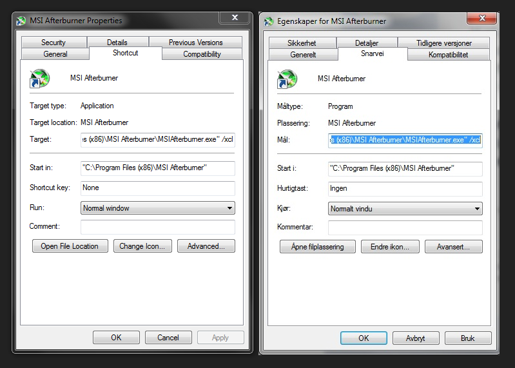Click the Avbryt button
515x368 pixels.
point(416,338)
